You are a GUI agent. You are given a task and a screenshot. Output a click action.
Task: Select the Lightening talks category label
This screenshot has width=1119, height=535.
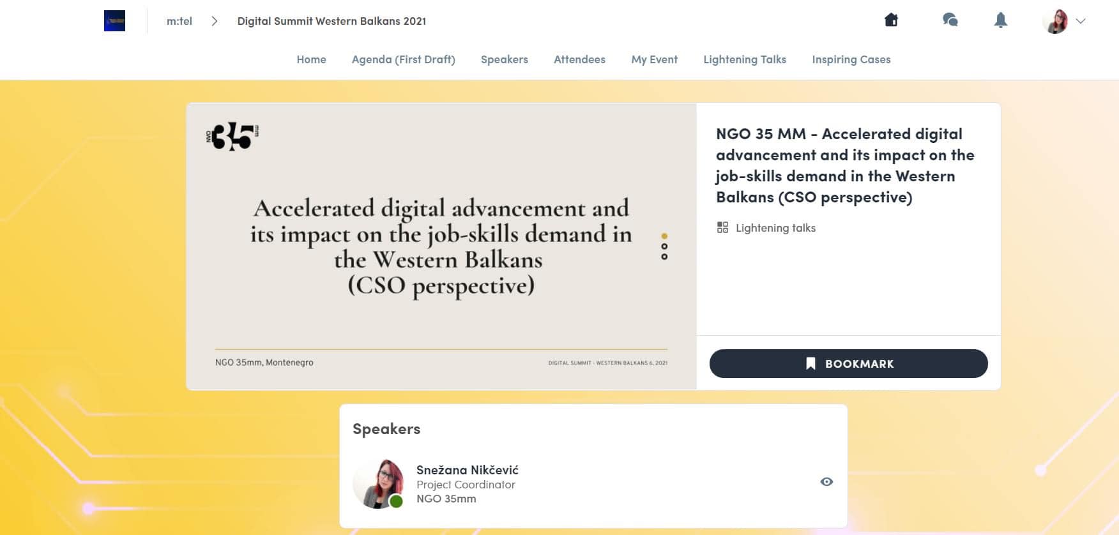tap(775, 228)
